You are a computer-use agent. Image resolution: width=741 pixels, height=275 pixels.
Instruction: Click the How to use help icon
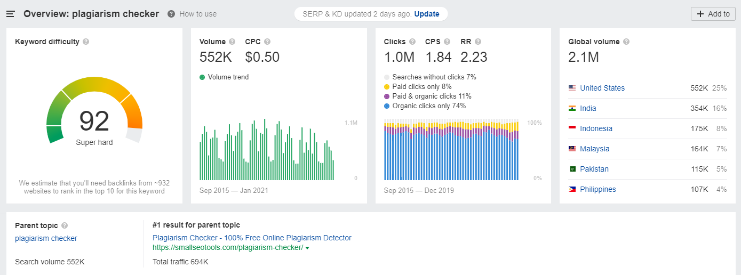click(171, 14)
